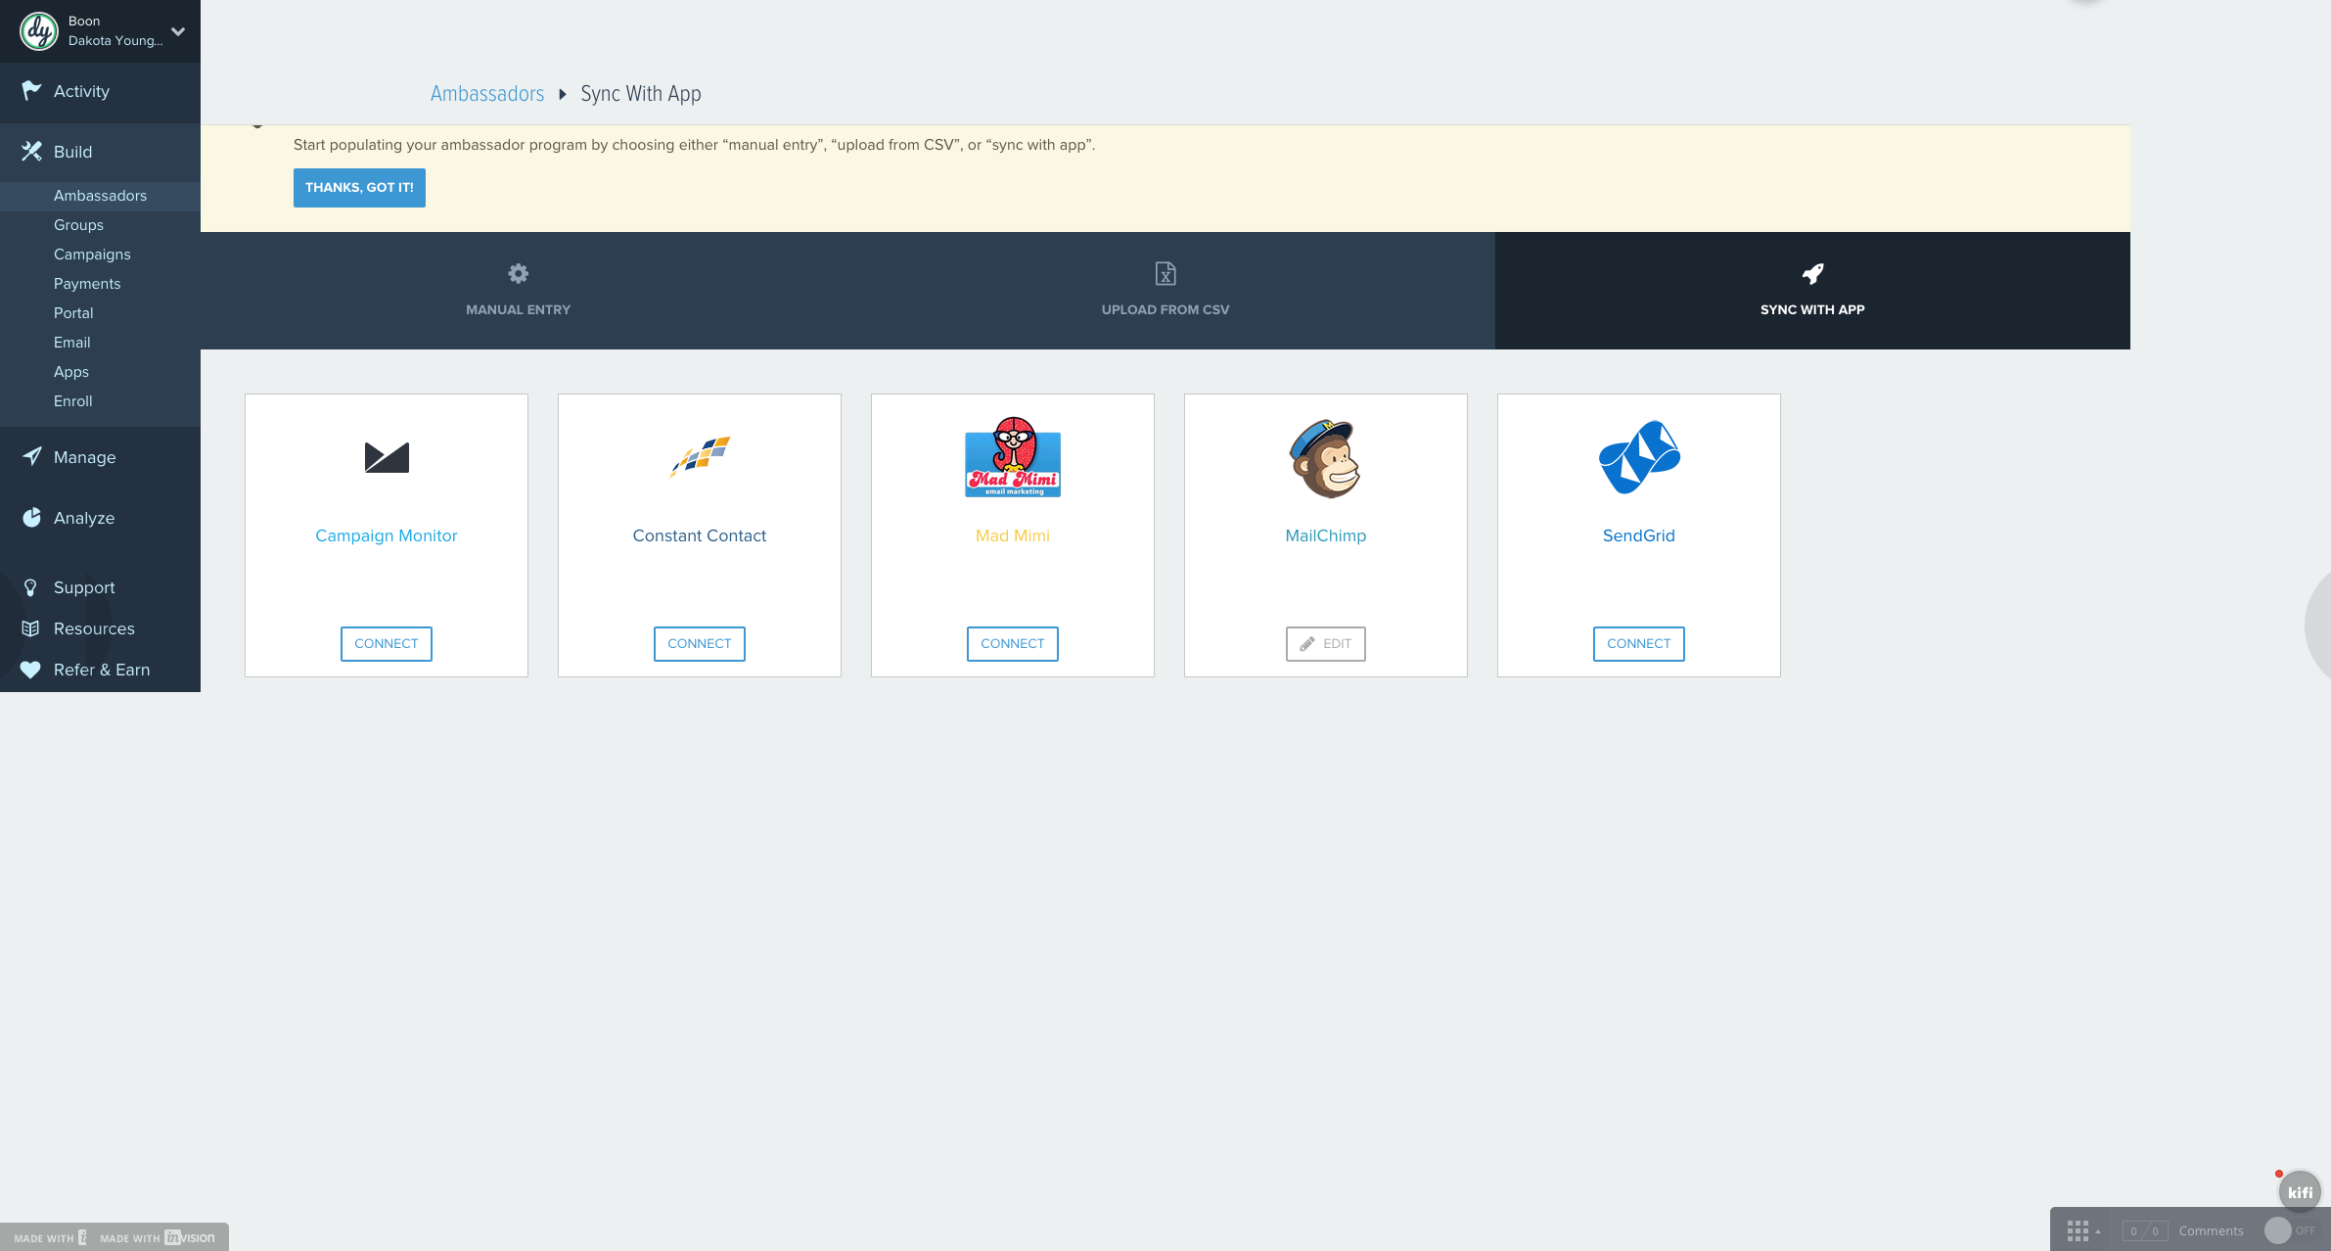Open Apps from the Build submenu
The width and height of the screenshot is (2331, 1251).
[70, 372]
